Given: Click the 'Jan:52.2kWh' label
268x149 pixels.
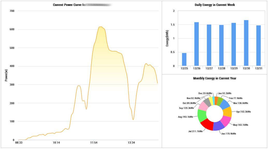Looking at the screenshot, I should pos(225,93).
